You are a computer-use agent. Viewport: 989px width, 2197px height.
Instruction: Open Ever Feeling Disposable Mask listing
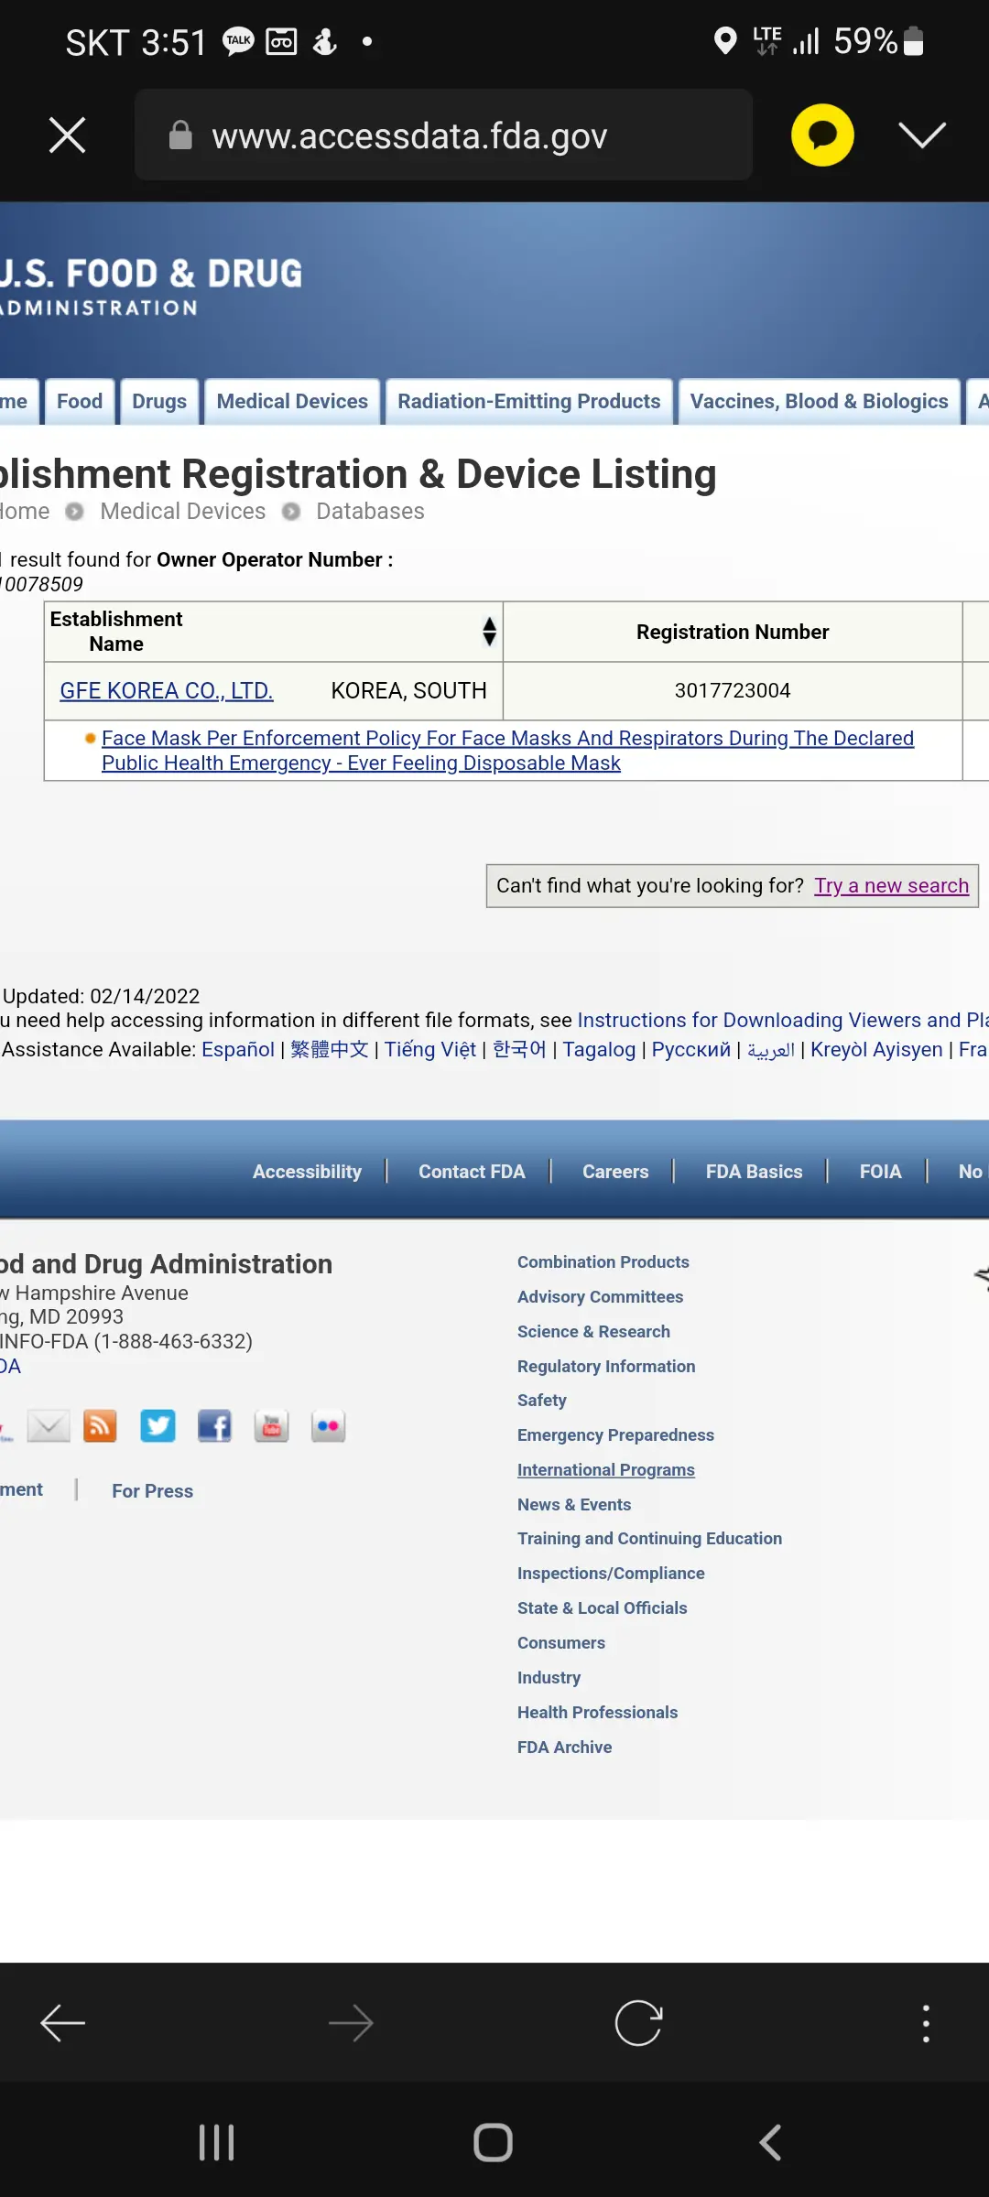click(x=507, y=751)
